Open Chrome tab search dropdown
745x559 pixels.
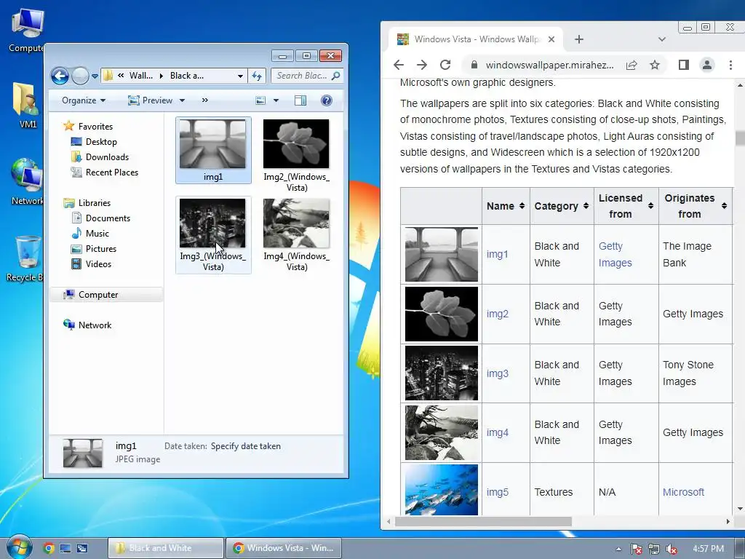pyautogui.click(x=661, y=39)
